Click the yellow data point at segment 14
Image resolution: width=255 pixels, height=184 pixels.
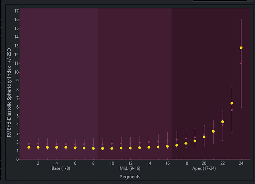[149, 147]
